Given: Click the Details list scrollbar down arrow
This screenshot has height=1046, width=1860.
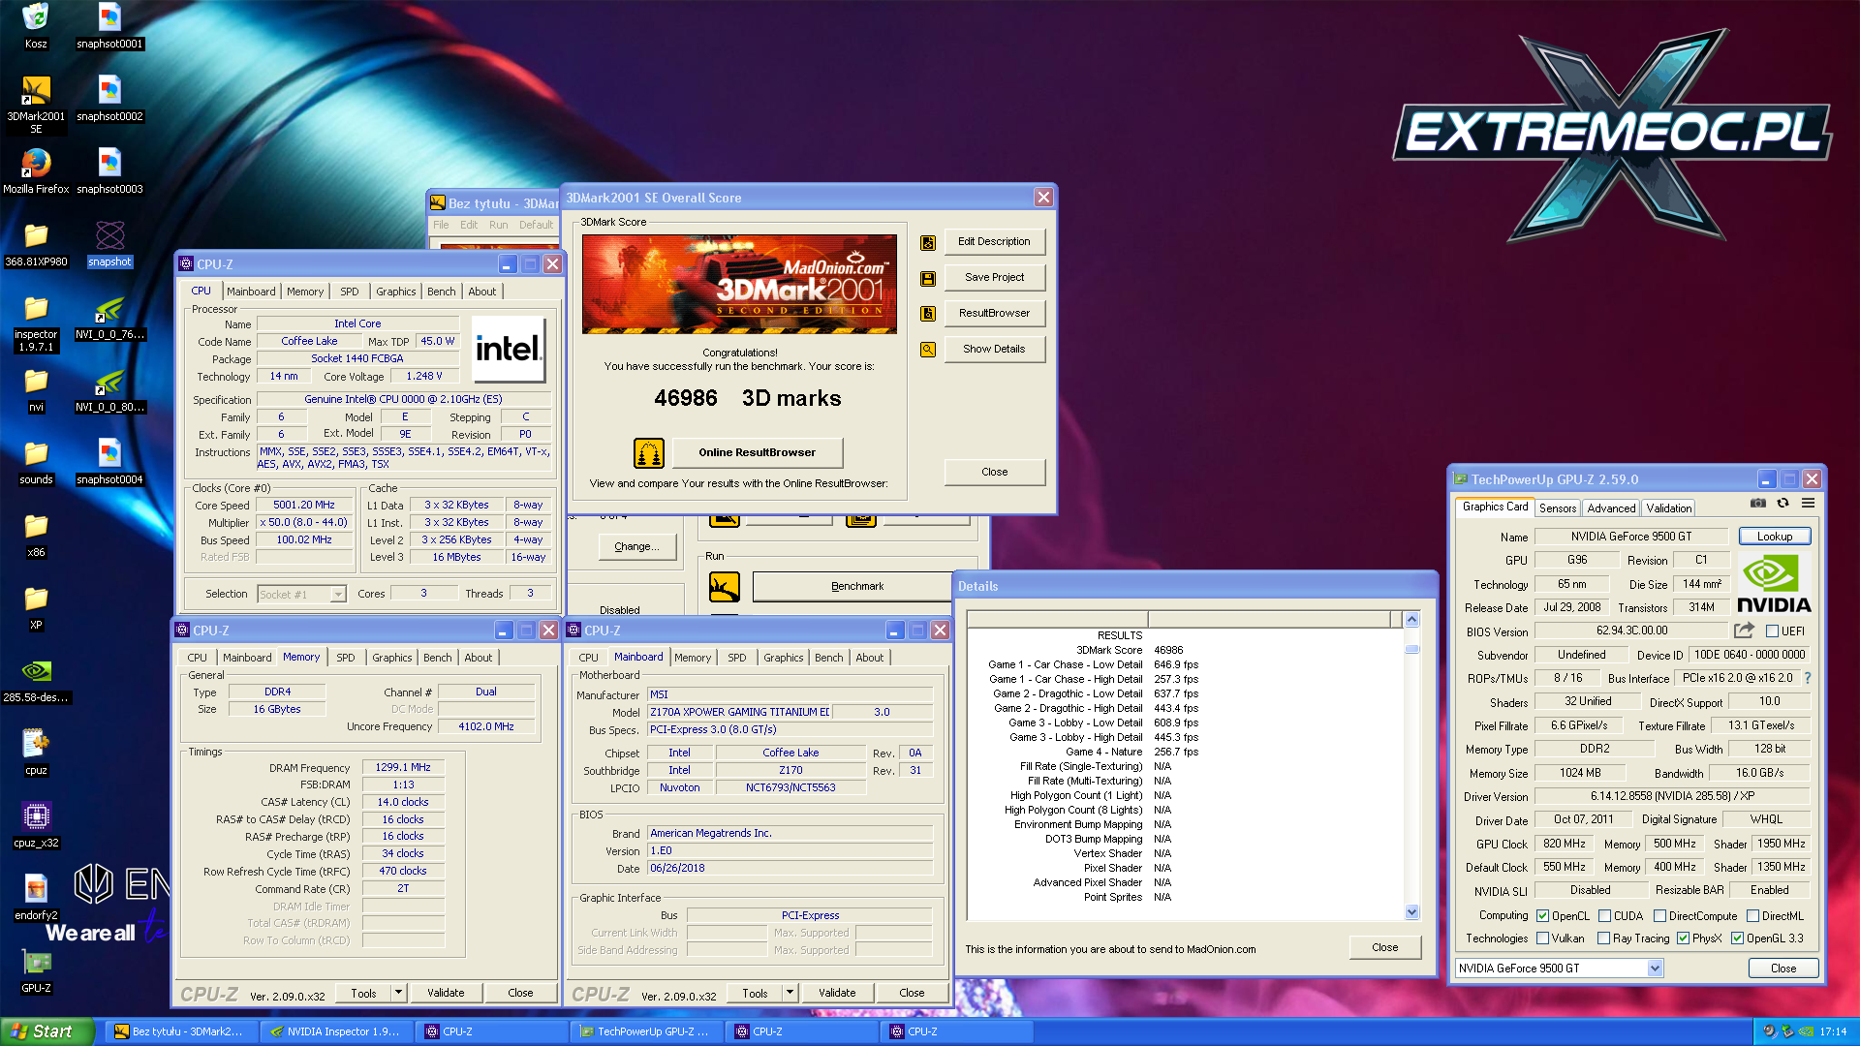Looking at the screenshot, I should 1411,912.
